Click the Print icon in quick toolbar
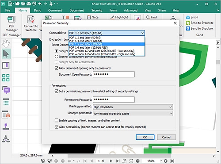The image size is (221, 164). coord(34,4)
